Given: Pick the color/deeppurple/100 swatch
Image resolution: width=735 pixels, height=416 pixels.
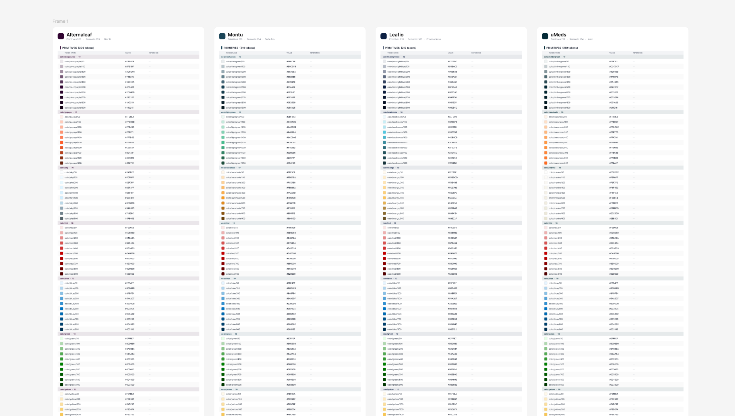Looking at the screenshot, I should (61, 67).
